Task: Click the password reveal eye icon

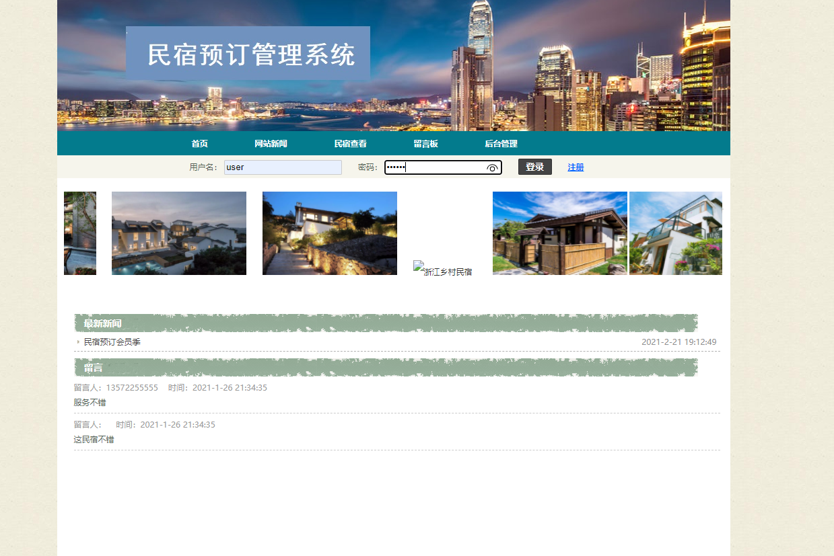Action: 493,167
